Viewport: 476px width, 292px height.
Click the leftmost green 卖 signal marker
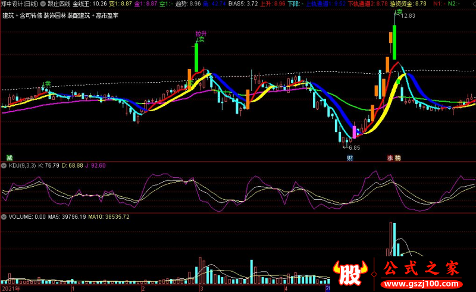click(x=48, y=83)
